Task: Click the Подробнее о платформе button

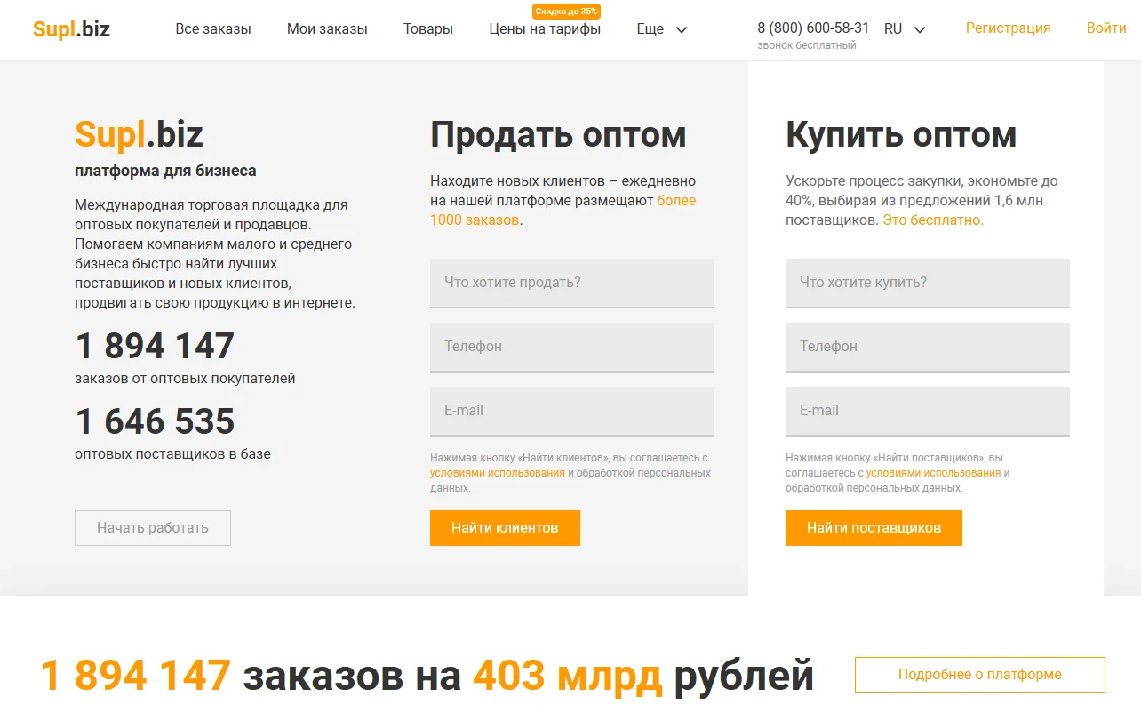Action: coord(980,675)
